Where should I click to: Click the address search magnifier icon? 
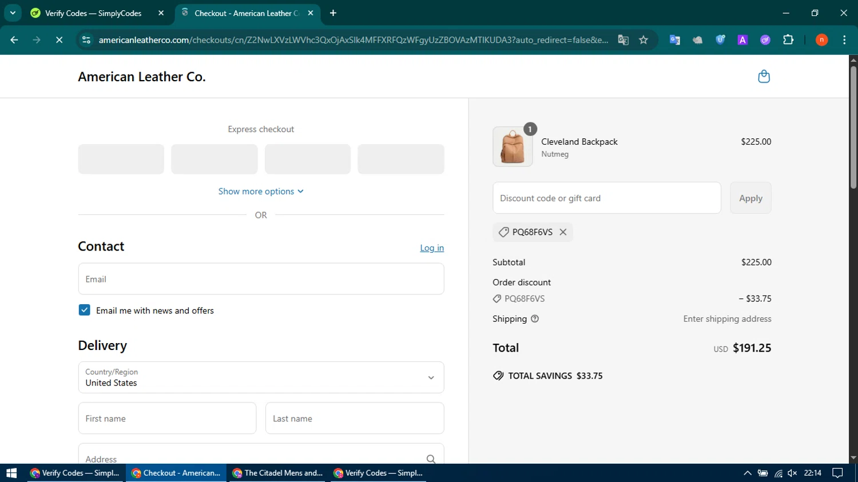431,459
